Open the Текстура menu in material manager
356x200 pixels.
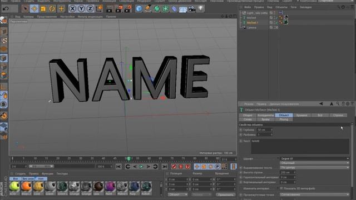click(x=62, y=174)
